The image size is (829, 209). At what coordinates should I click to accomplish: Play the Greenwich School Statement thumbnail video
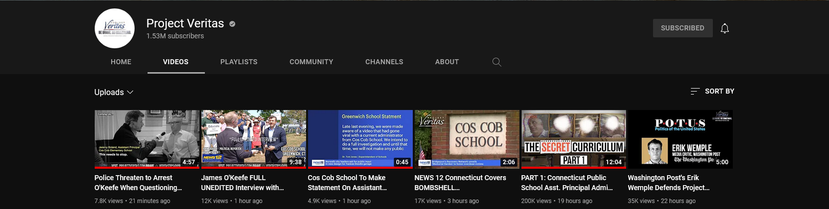pyautogui.click(x=360, y=139)
